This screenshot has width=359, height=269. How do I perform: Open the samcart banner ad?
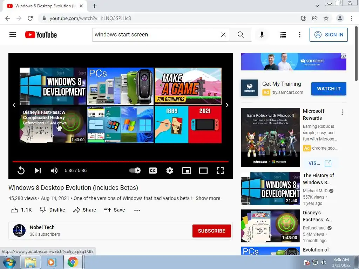pos(293,62)
